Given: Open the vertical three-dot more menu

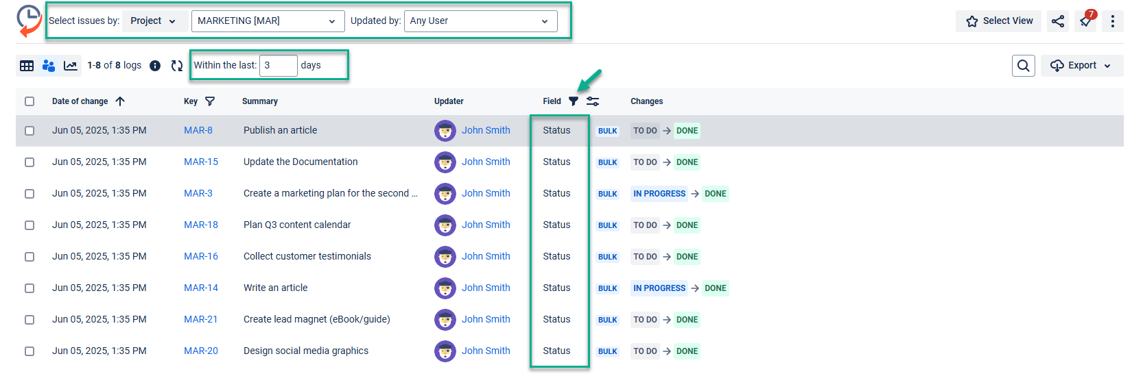Looking at the screenshot, I should (1113, 21).
